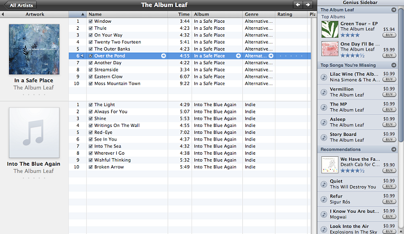
Task: Preview Lilac Wine song icon
Action: coord(324,77)
